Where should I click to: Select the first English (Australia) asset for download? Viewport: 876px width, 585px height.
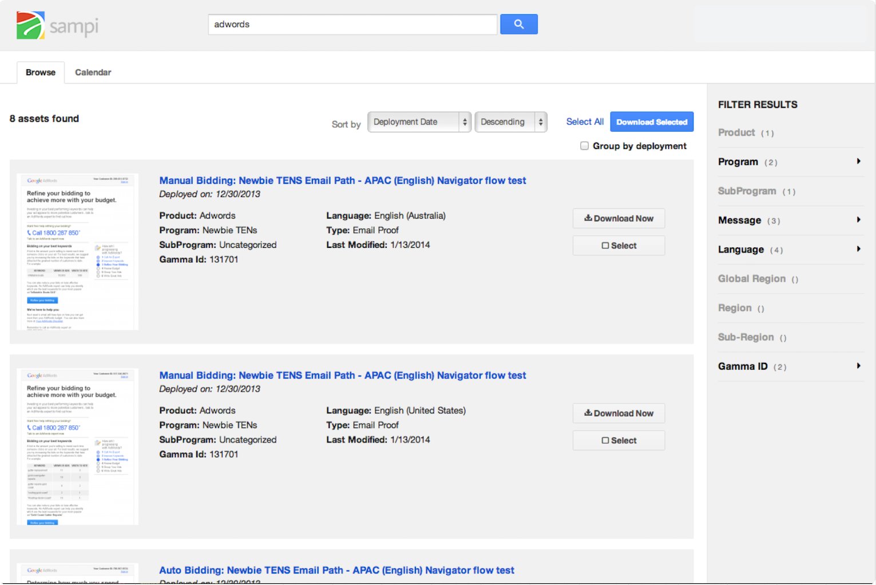[619, 245]
